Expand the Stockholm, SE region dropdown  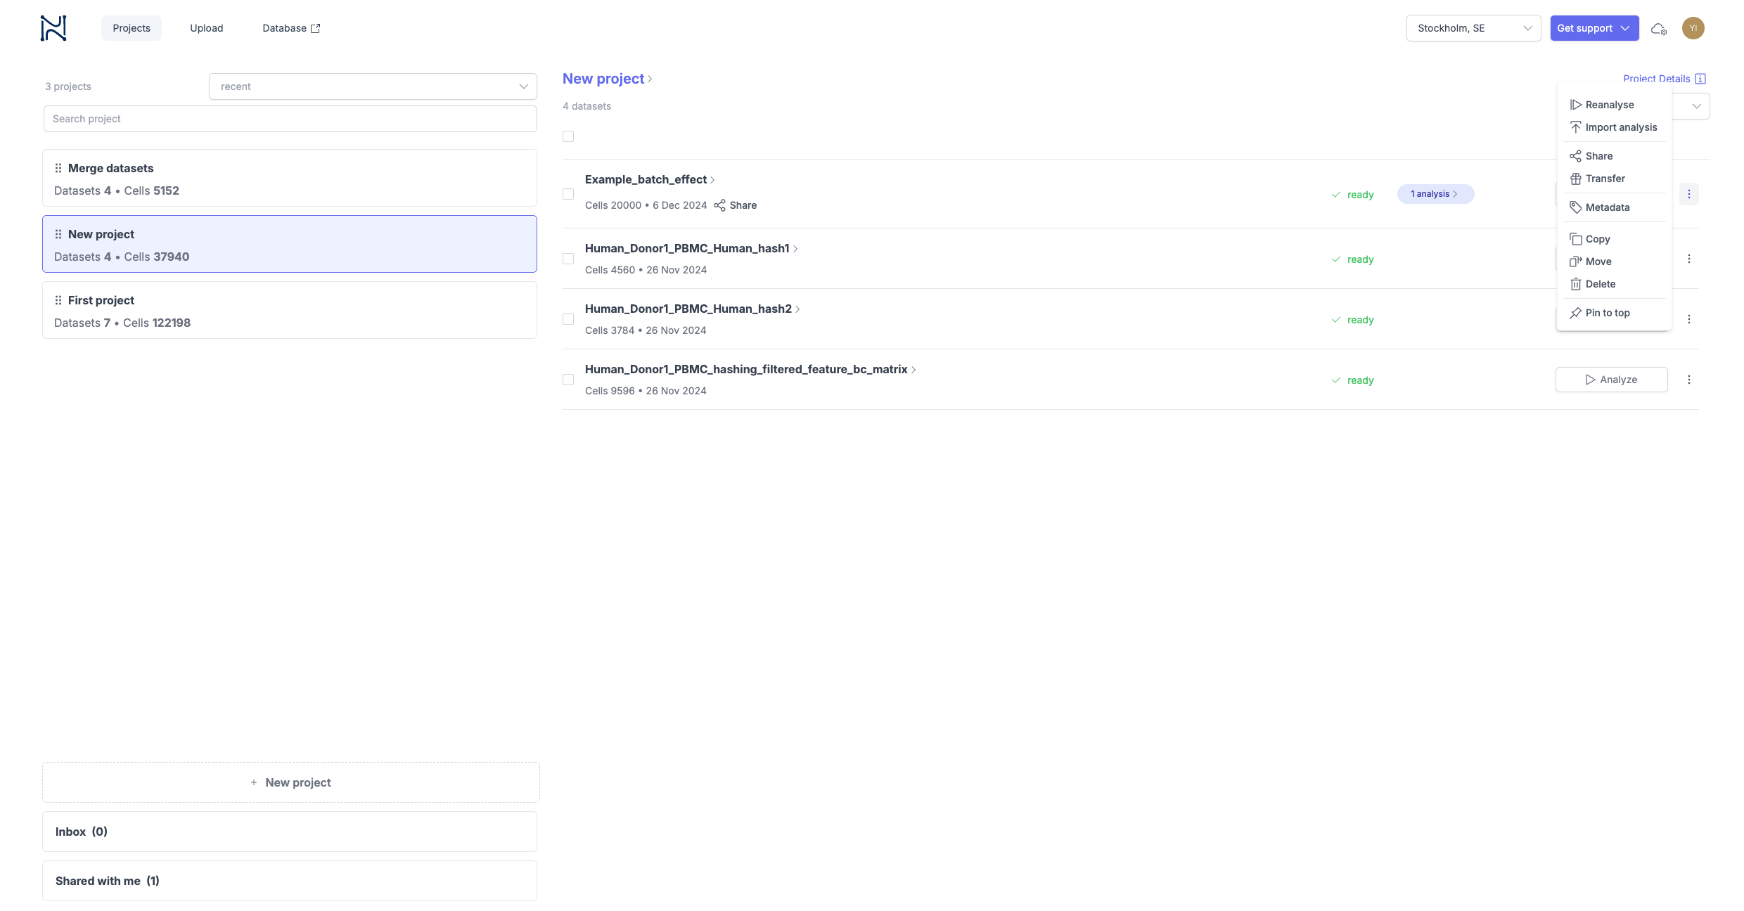coord(1473,28)
